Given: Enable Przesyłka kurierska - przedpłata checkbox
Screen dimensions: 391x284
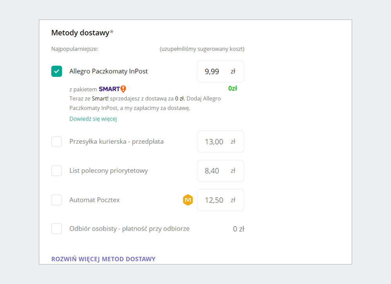Looking at the screenshot, I should coord(57,141).
